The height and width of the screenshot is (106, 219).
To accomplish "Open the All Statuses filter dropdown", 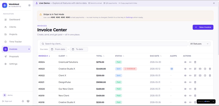I will (x=199, y=44).
